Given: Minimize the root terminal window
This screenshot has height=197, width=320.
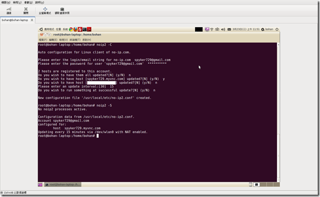Looking at the screenshot, I should [45, 34].
